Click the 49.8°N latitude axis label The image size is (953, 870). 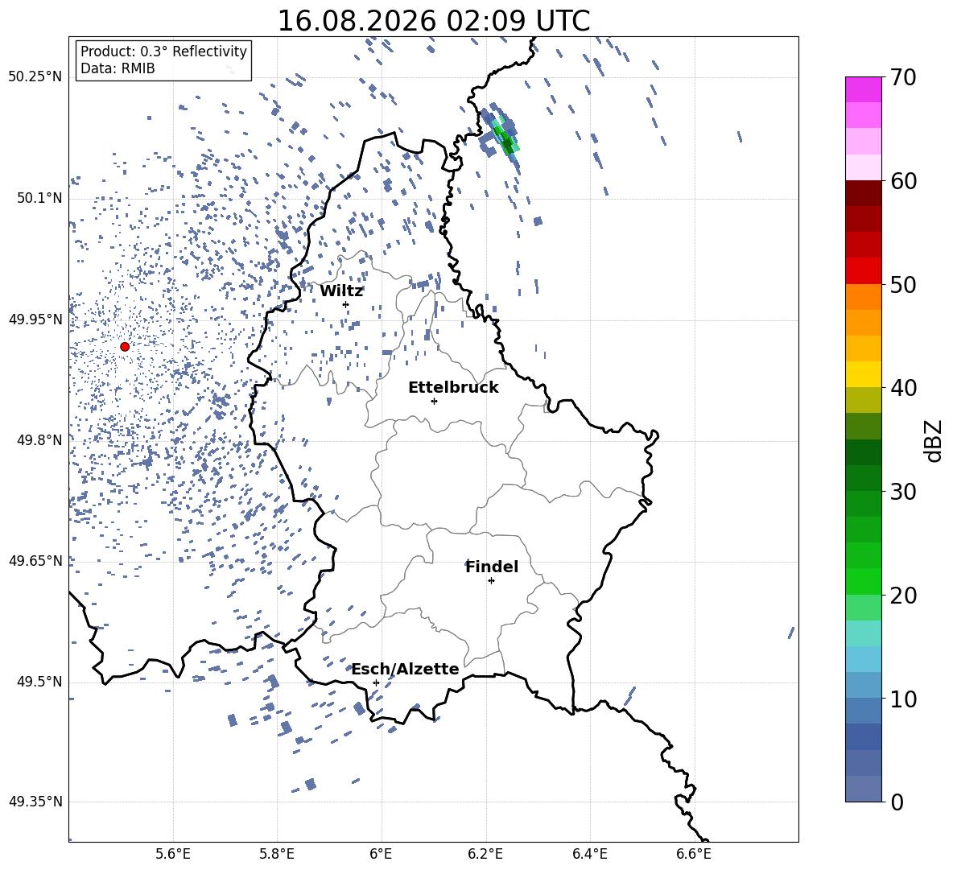[x=39, y=440]
